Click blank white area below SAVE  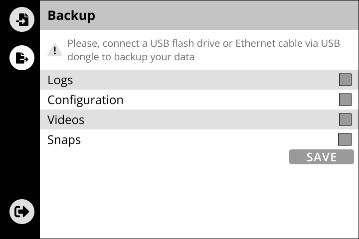click(x=199, y=199)
